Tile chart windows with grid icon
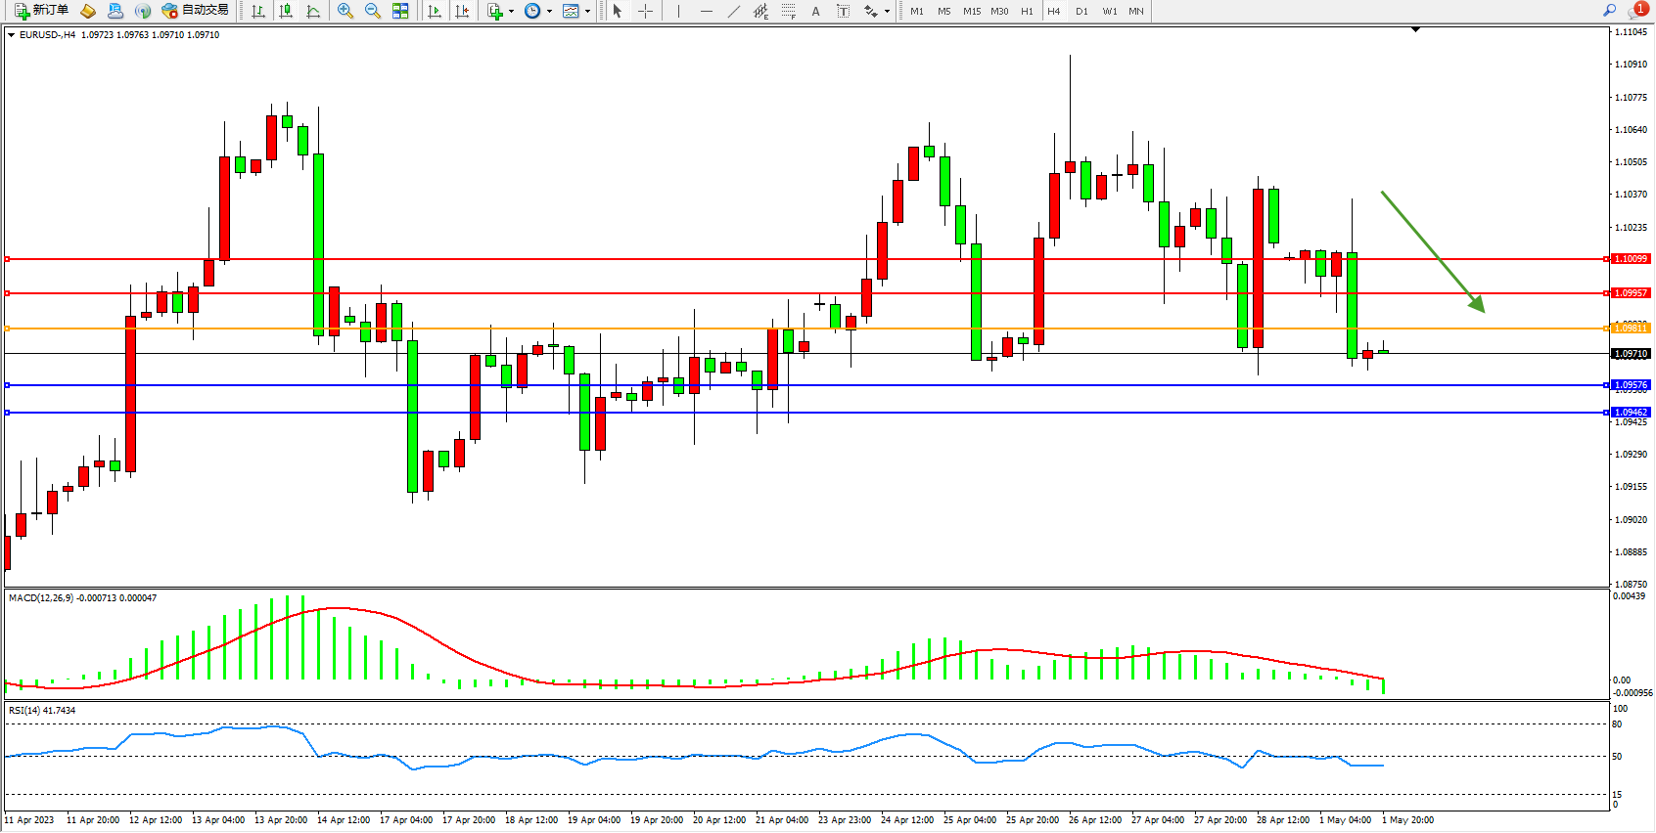The image size is (1656, 833). click(x=400, y=11)
